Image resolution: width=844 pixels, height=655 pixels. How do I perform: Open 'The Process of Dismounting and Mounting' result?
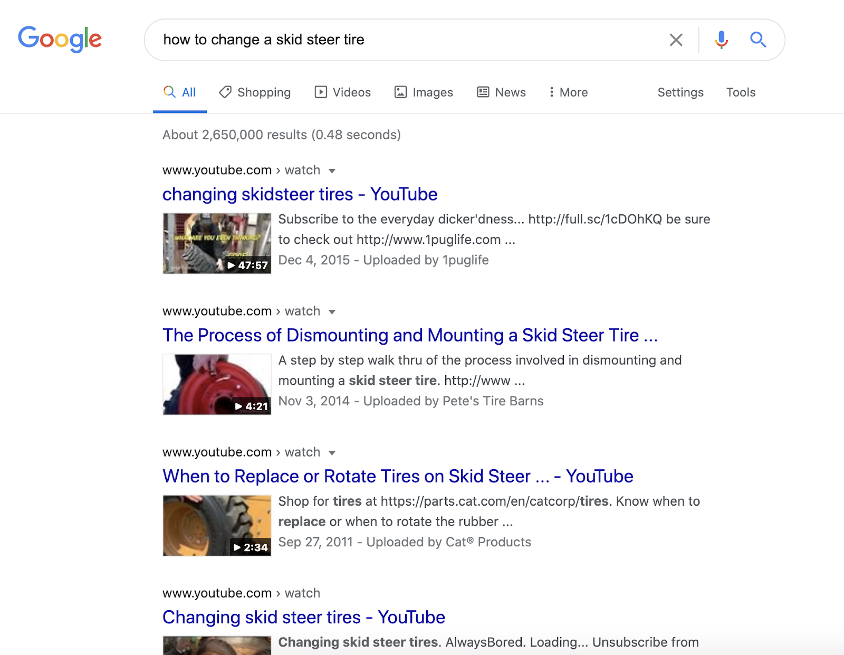pos(410,335)
